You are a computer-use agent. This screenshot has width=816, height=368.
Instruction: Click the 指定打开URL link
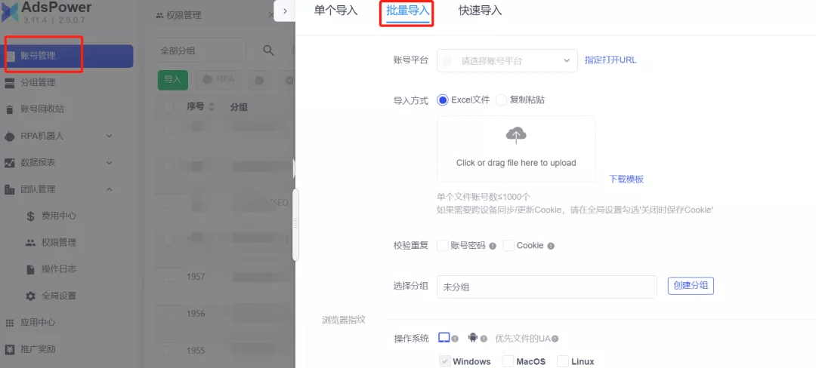coord(610,60)
